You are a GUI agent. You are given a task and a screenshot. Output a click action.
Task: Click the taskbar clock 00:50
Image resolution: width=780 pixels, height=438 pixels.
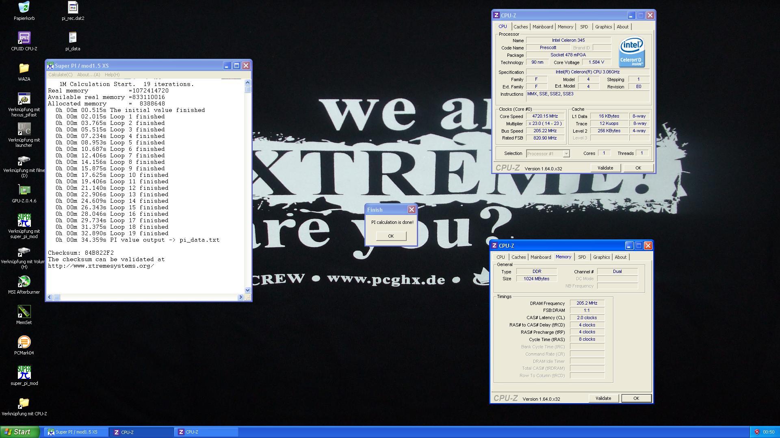click(x=769, y=432)
